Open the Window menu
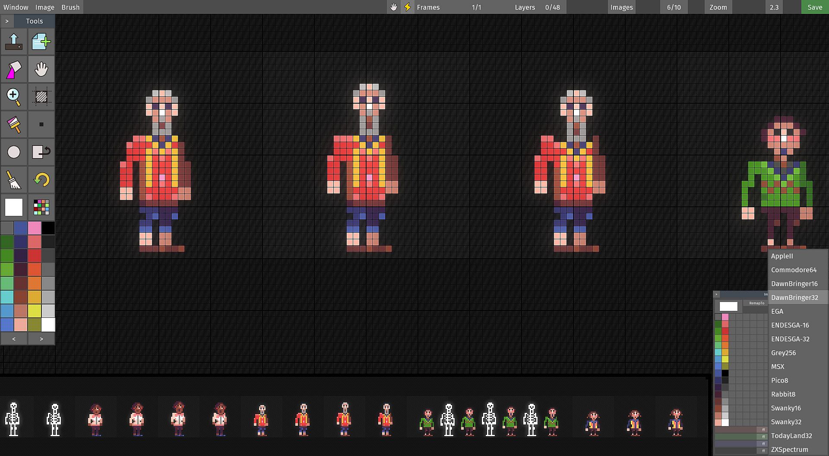 coord(16,7)
